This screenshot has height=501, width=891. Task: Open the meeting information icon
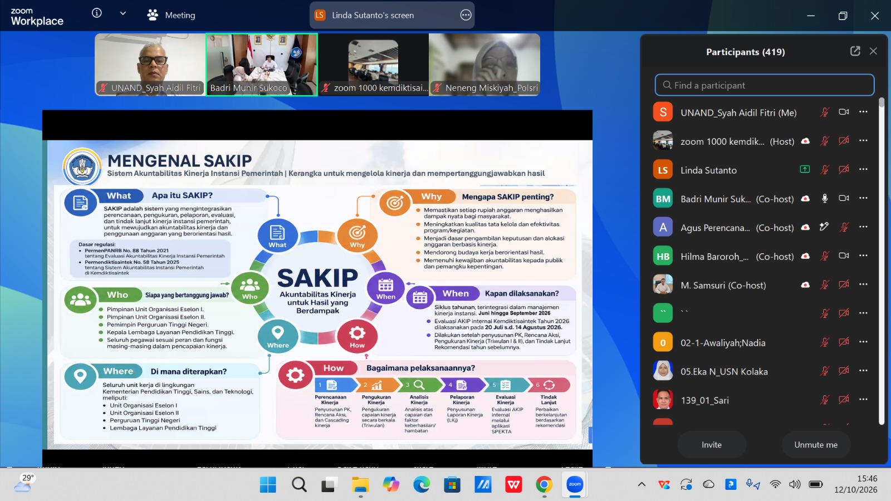97,13
